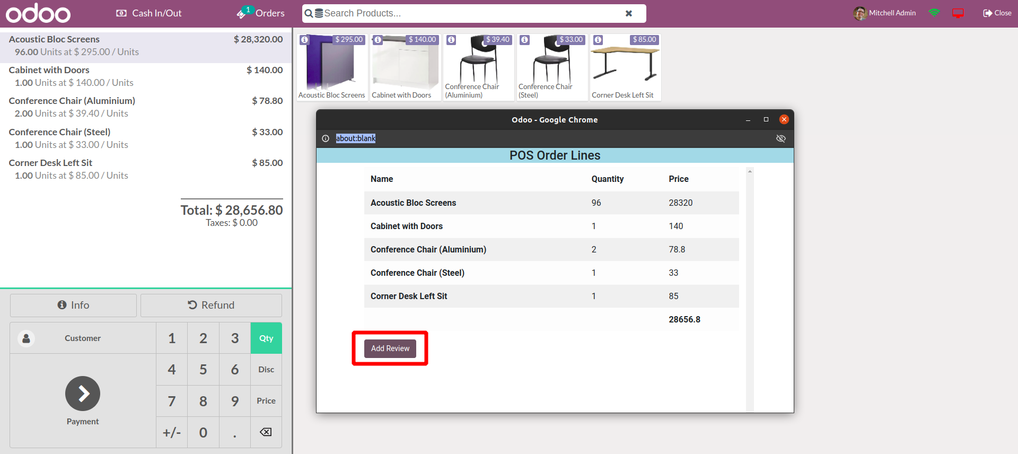Open info icon on Conference Chair (Steel) tile
Screen dimensions: 1018x454
[524, 40]
